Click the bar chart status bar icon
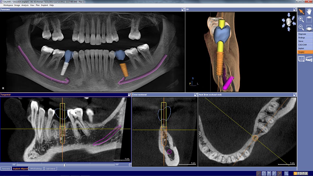 286,174
